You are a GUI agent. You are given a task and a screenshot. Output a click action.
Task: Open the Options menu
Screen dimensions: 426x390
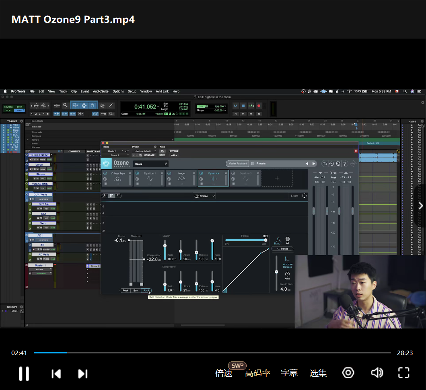(x=118, y=92)
